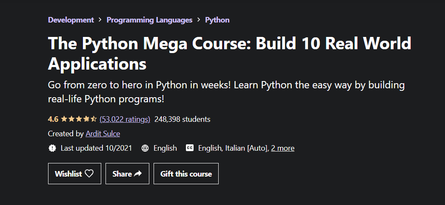This screenshot has height=205, width=445.
Task: Click chevron after Development breadcrumb
Action: pyautogui.click(x=100, y=20)
